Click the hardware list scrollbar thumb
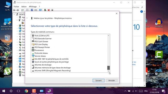The width and height of the screenshot is (168, 94). click(108, 68)
